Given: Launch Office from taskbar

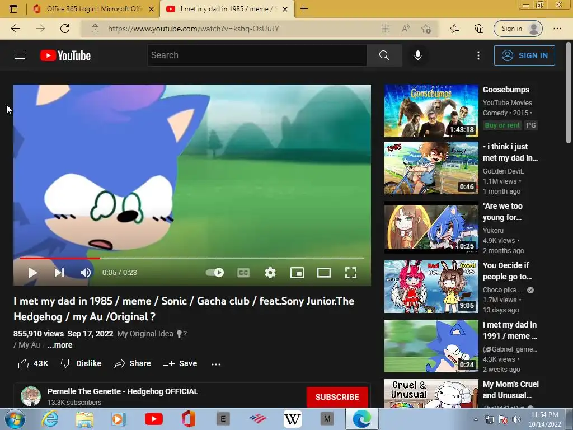Looking at the screenshot, I should click(x=188, y=419).
